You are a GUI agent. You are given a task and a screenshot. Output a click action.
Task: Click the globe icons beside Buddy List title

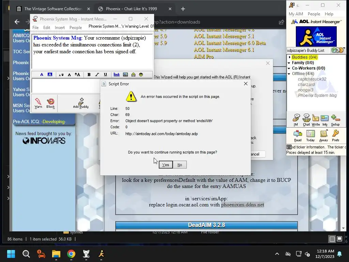337,50
